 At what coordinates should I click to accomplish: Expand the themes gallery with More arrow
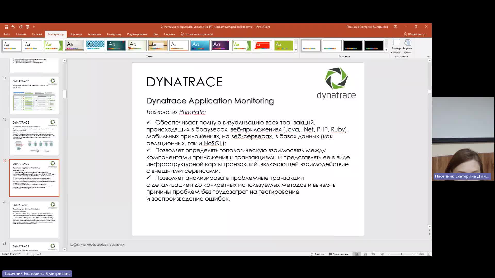(296, 50)
